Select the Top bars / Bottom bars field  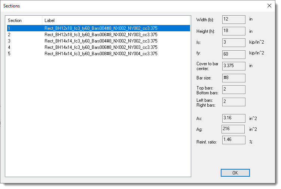click(233, 90)
